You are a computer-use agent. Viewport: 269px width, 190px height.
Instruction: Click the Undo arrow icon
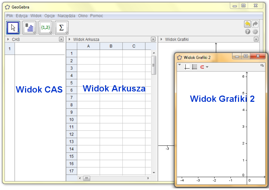coord(247,24)
